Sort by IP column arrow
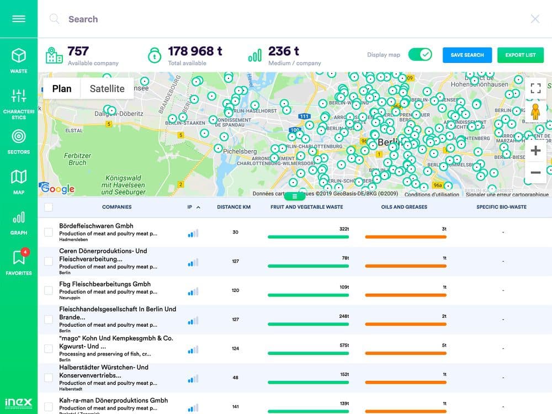This screenshot has height=414, width=552. pos(198,208)
